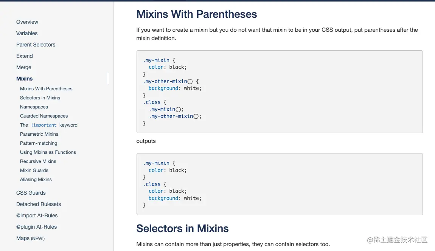Expand the Detached Rulesets section
The height and width of the screenshot is (251, 435).
coord(39,204)
